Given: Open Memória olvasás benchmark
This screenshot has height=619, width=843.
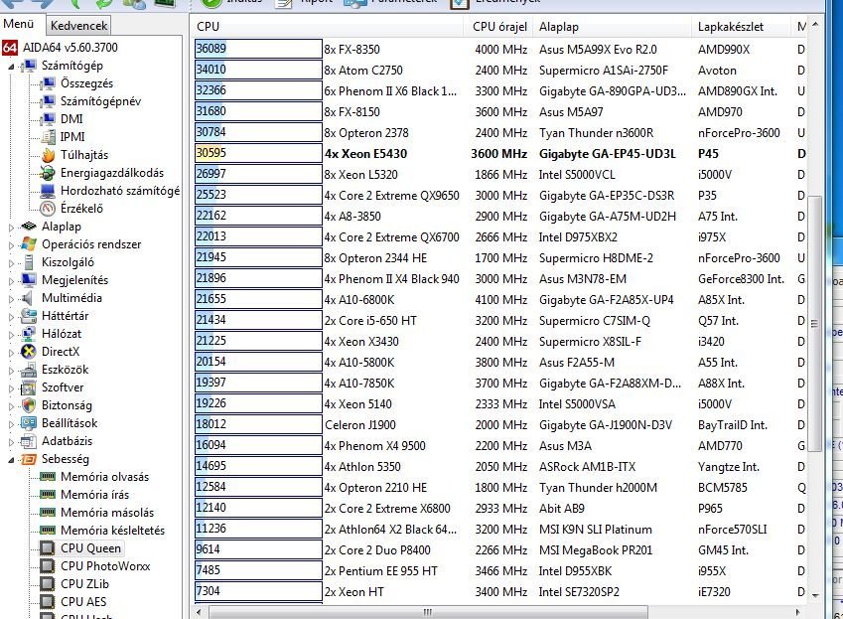Looking at the screenshot, I should point(104,477).
